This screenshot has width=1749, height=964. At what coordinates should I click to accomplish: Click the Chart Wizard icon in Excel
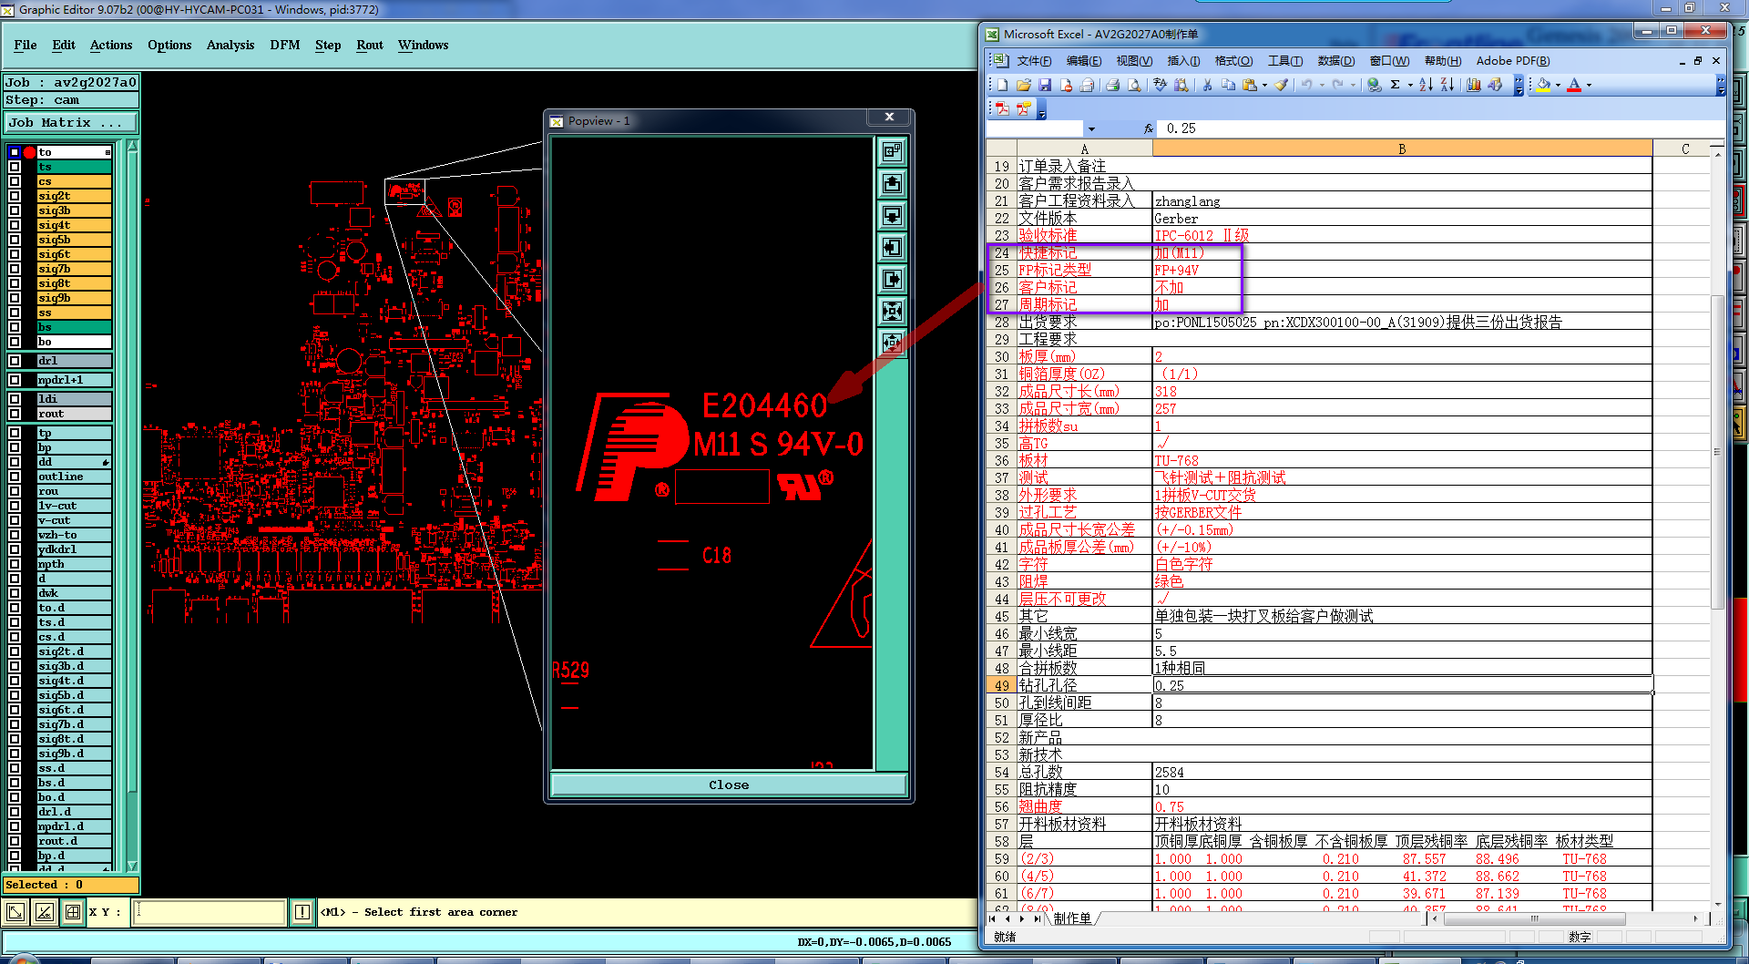click(x=1473, y=85)
